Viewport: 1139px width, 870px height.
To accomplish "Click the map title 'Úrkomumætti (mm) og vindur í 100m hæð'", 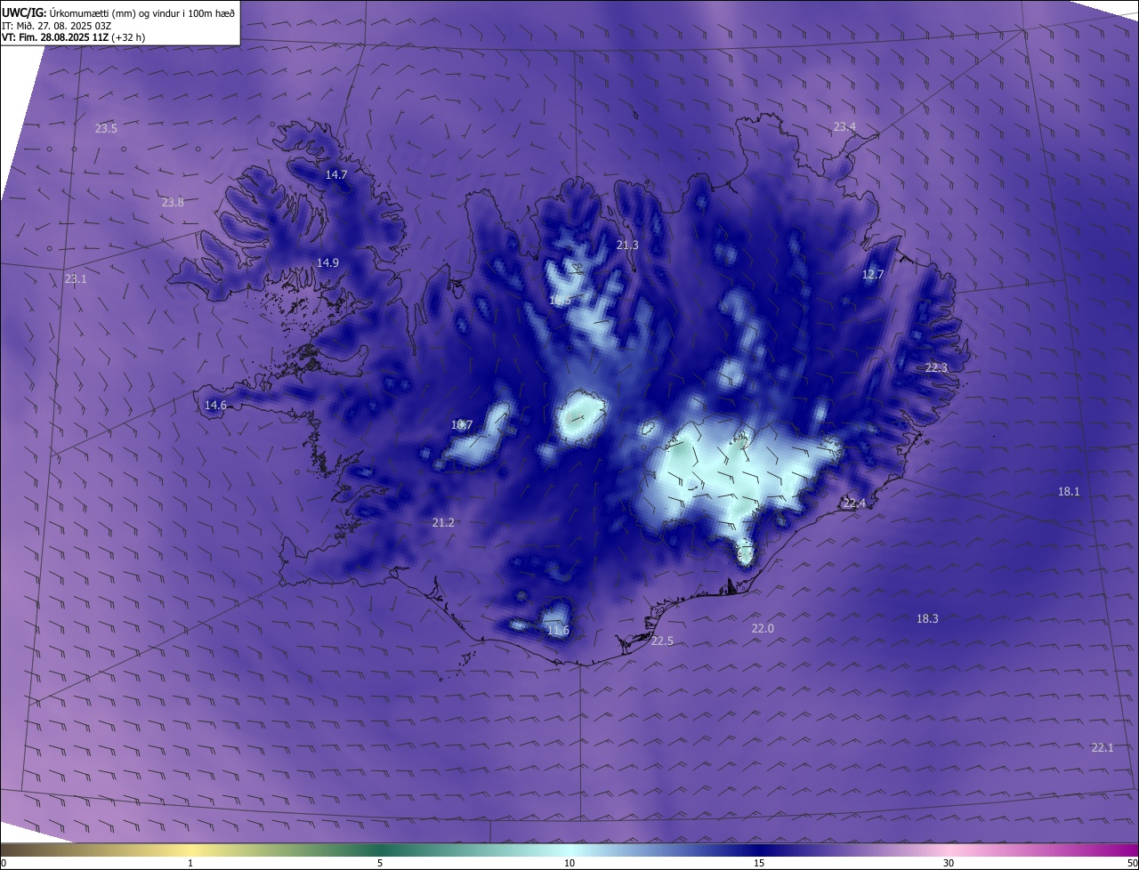I will tap(142, 12).
